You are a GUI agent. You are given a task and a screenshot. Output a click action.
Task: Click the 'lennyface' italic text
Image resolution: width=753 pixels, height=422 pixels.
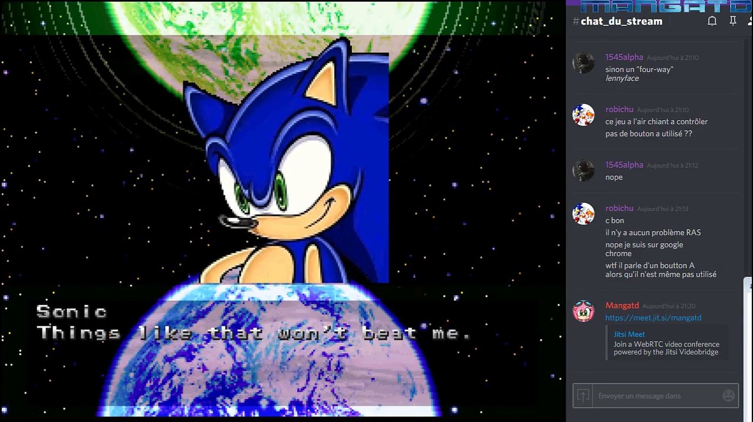pyautogui.click(x=622, y=79)
